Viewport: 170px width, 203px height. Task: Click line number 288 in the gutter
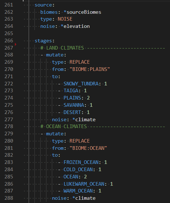9,198
